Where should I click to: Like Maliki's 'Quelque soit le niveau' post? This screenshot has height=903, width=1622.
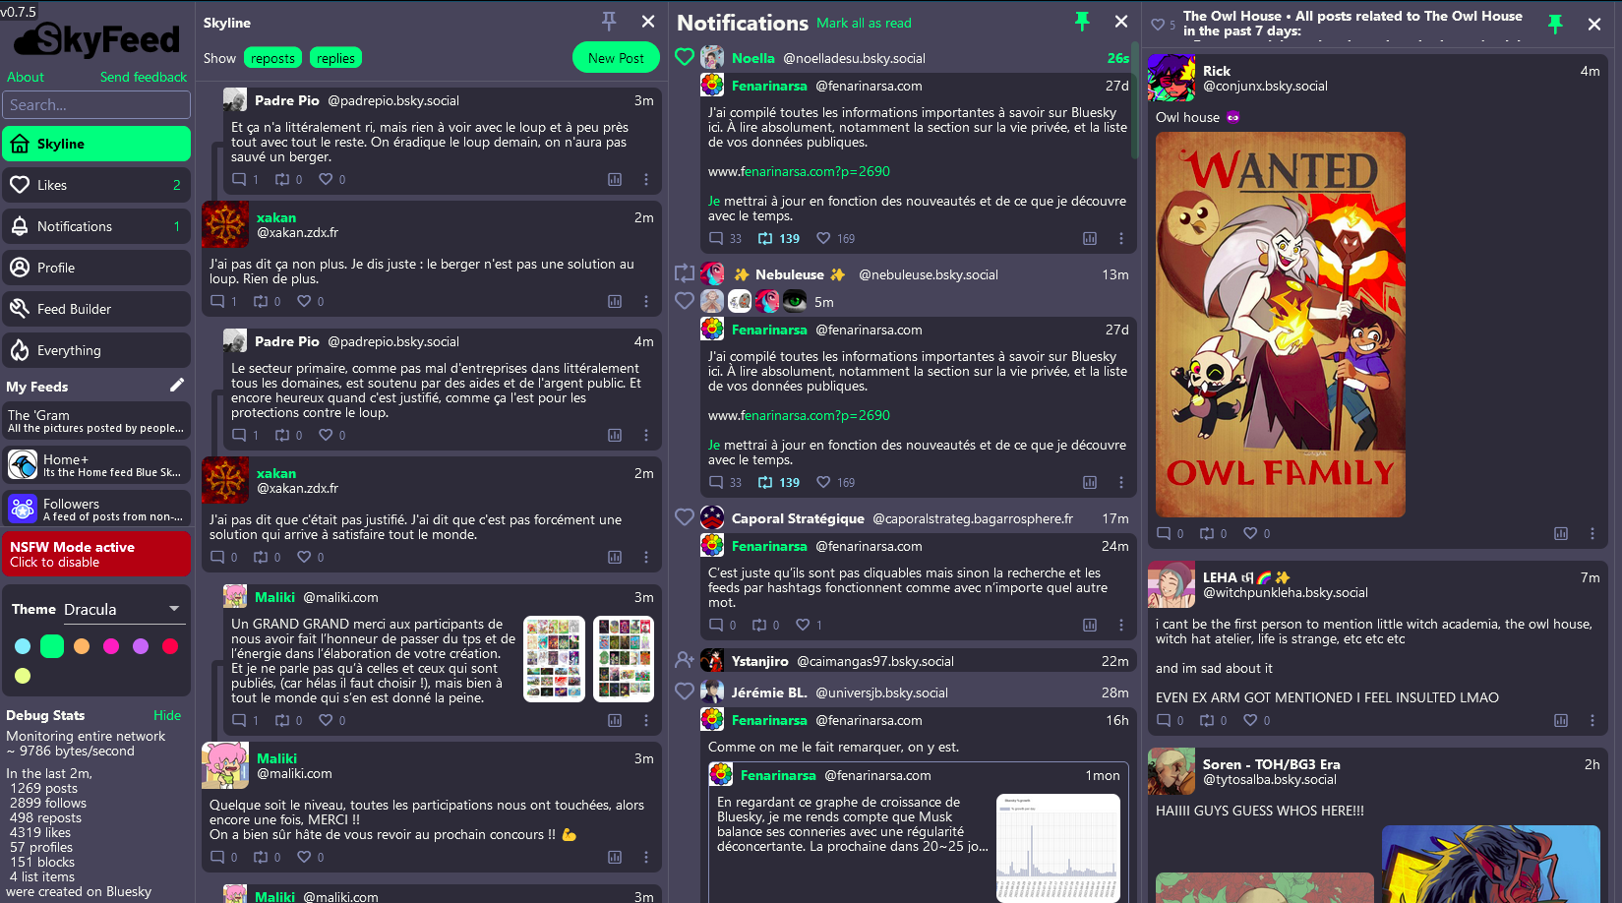click(304, 857)
